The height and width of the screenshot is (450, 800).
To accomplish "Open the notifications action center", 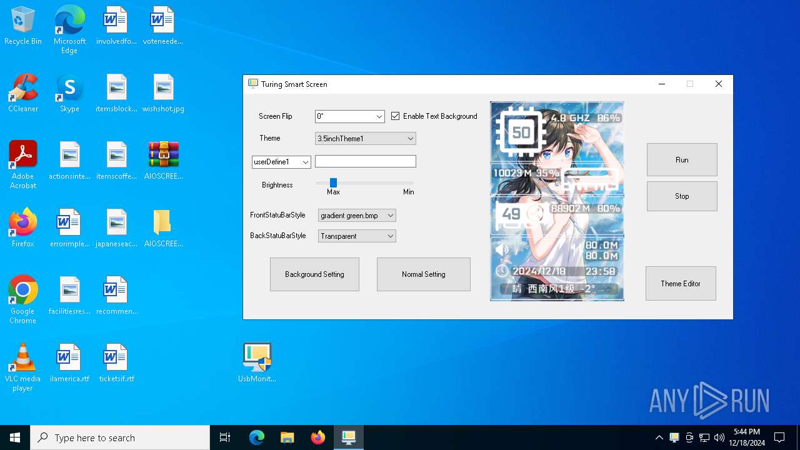I will coord(779,437).
